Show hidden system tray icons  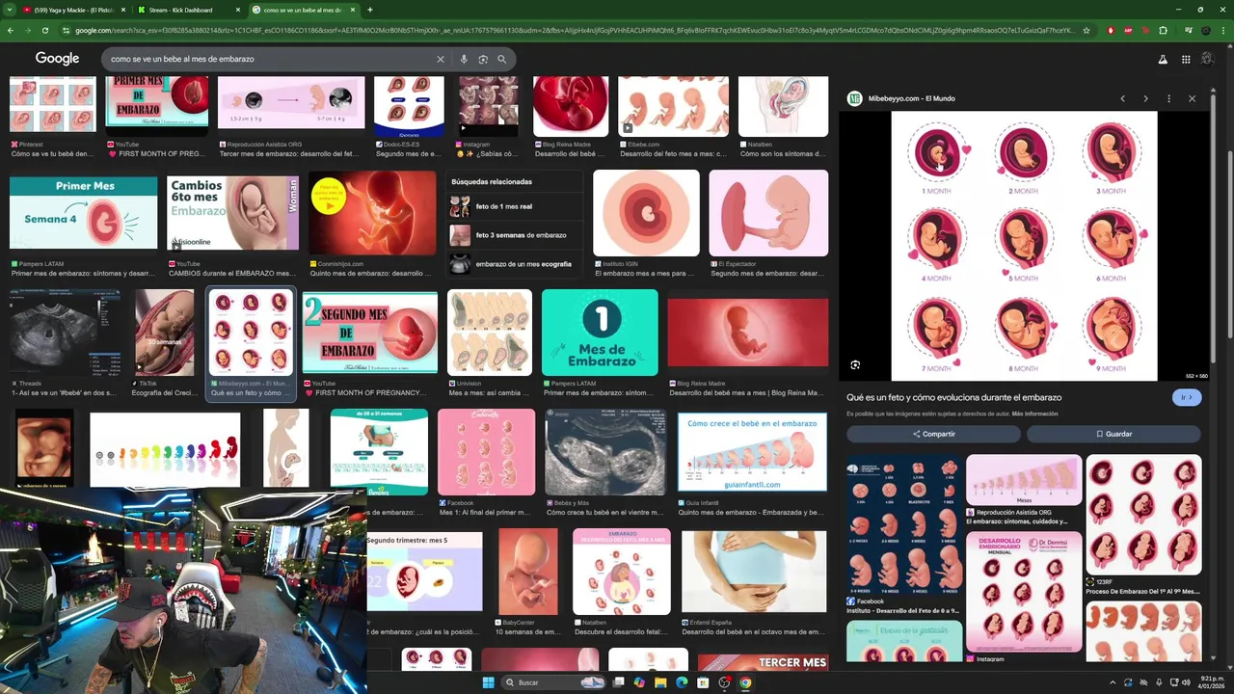point(1113,682)
